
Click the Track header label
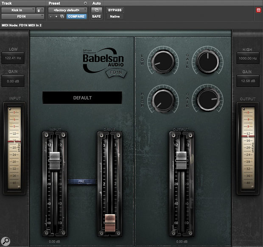[x=7, y=3]
